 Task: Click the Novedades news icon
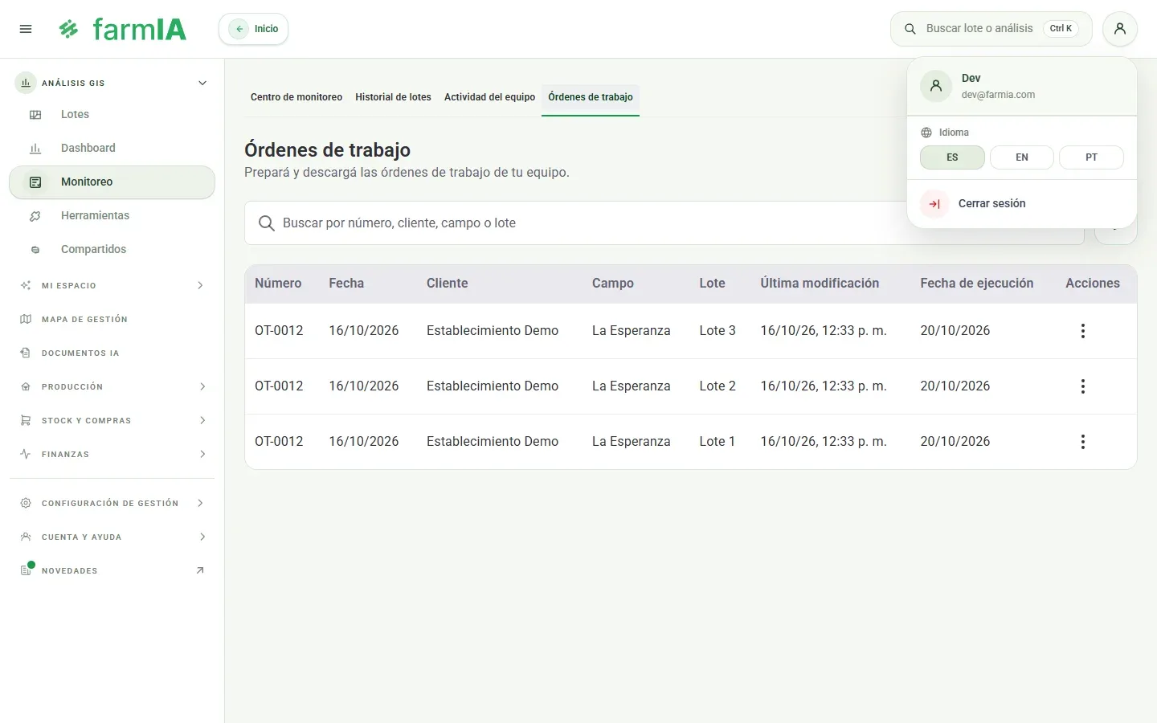pyautogui.click(x=26, y=570)
